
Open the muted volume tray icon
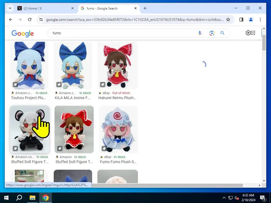(x=237, y=198)
